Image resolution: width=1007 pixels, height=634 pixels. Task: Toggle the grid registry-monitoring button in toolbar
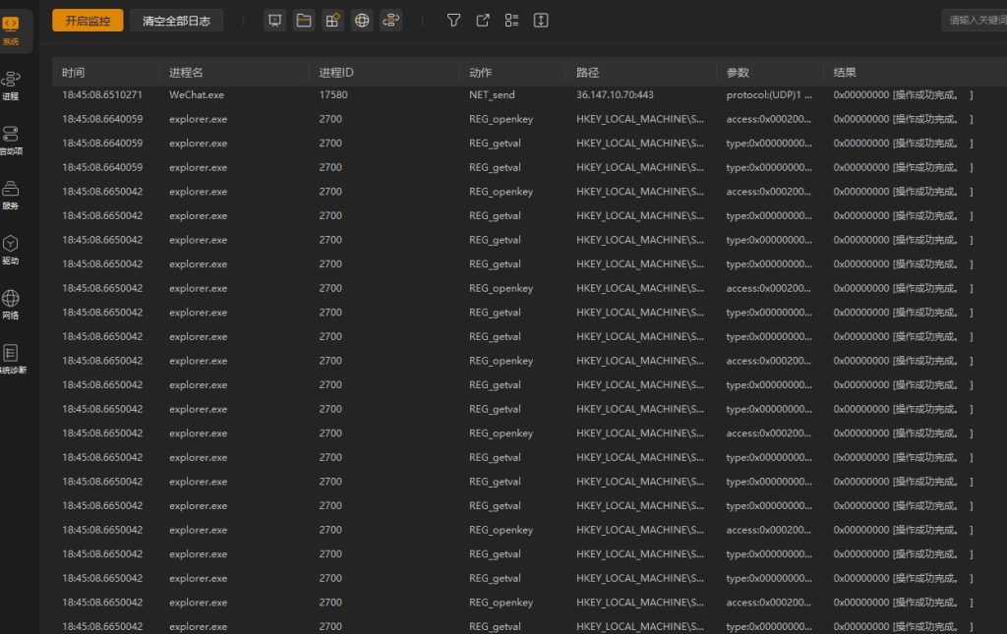(x=332, y=21)
